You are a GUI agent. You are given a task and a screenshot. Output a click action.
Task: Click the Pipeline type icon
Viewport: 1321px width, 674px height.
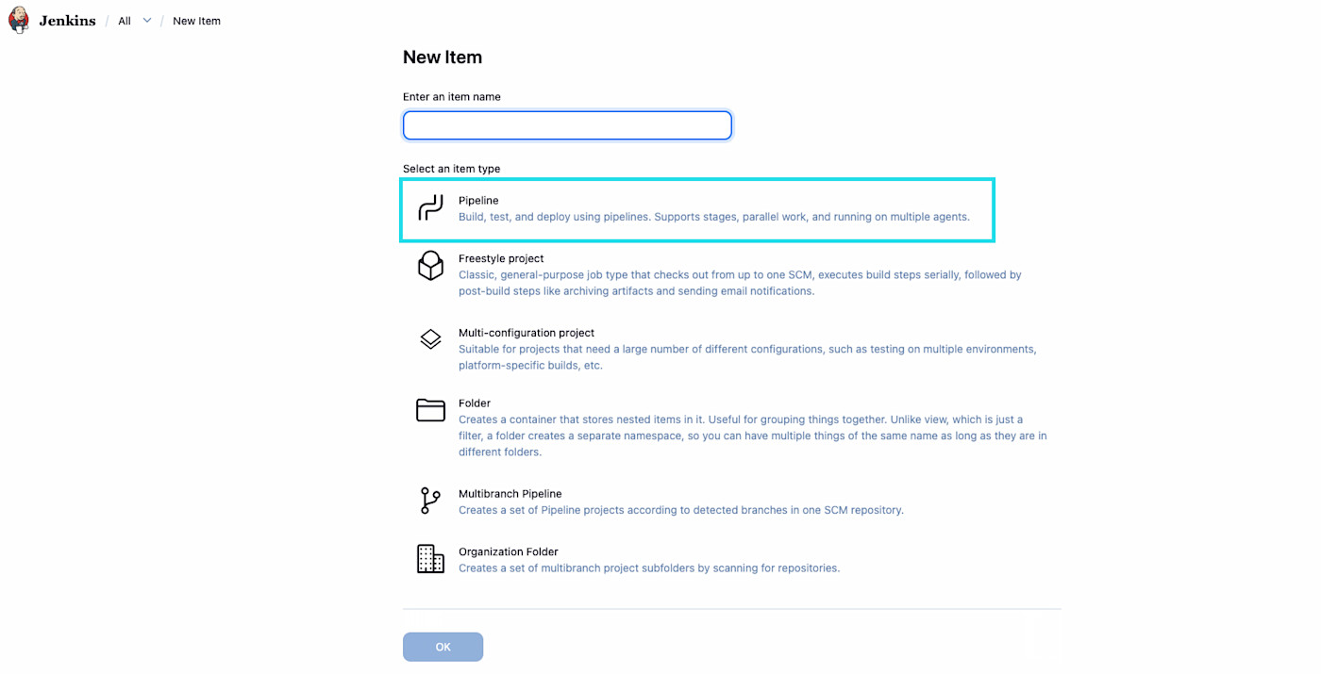pos(430,208)
